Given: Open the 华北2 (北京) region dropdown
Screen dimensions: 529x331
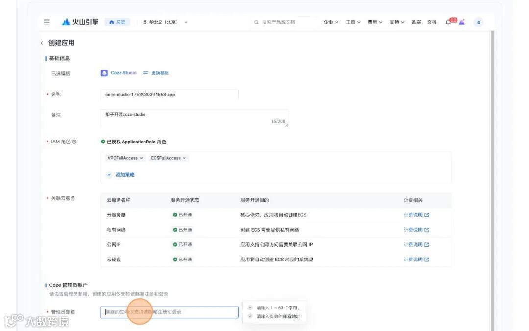Looking at the screenshot, I should (166, 22).
